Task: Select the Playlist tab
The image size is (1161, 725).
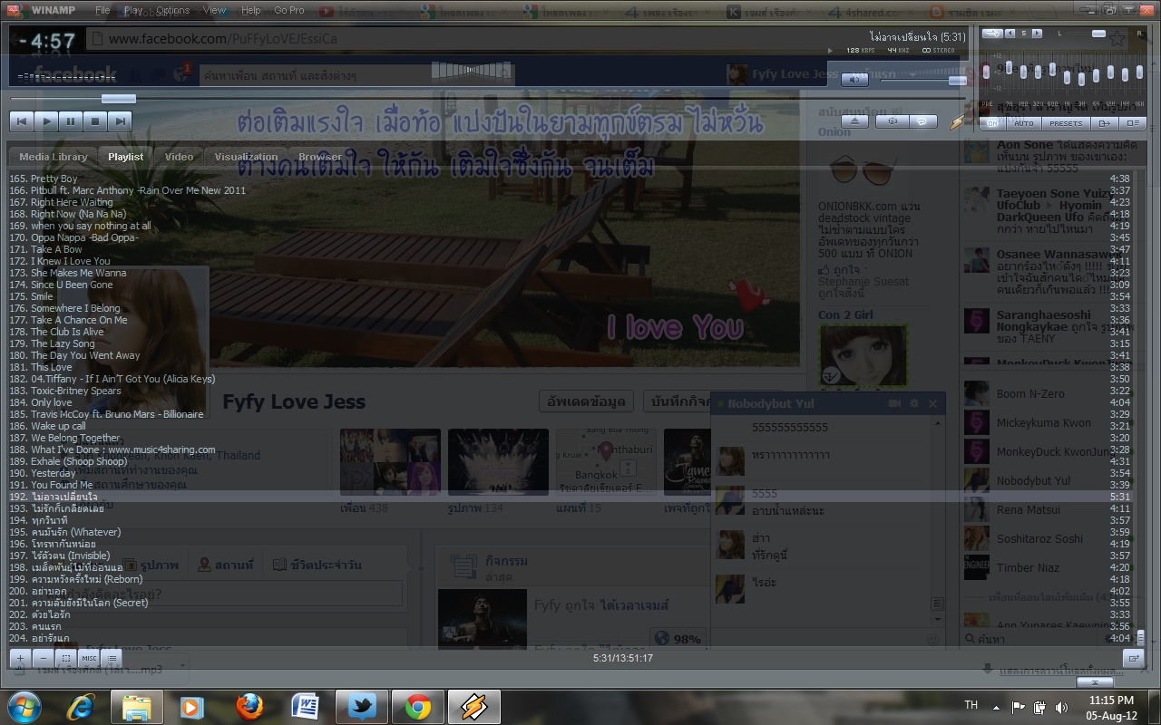Action: point(126,157)
